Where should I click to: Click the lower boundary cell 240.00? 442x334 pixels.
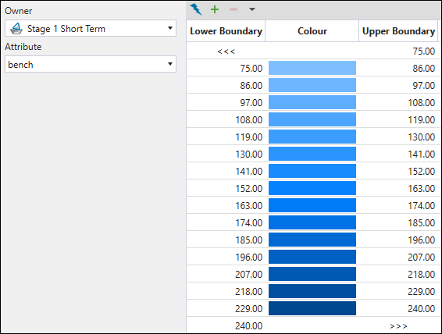pos(226,326)
